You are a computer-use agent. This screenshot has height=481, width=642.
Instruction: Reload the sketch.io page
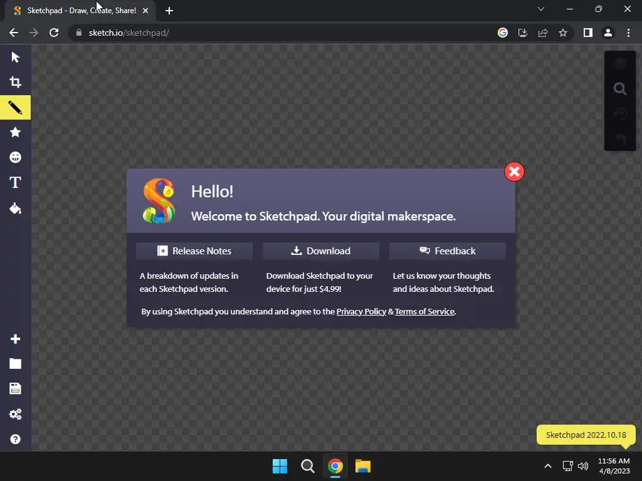tap(54, 33)
